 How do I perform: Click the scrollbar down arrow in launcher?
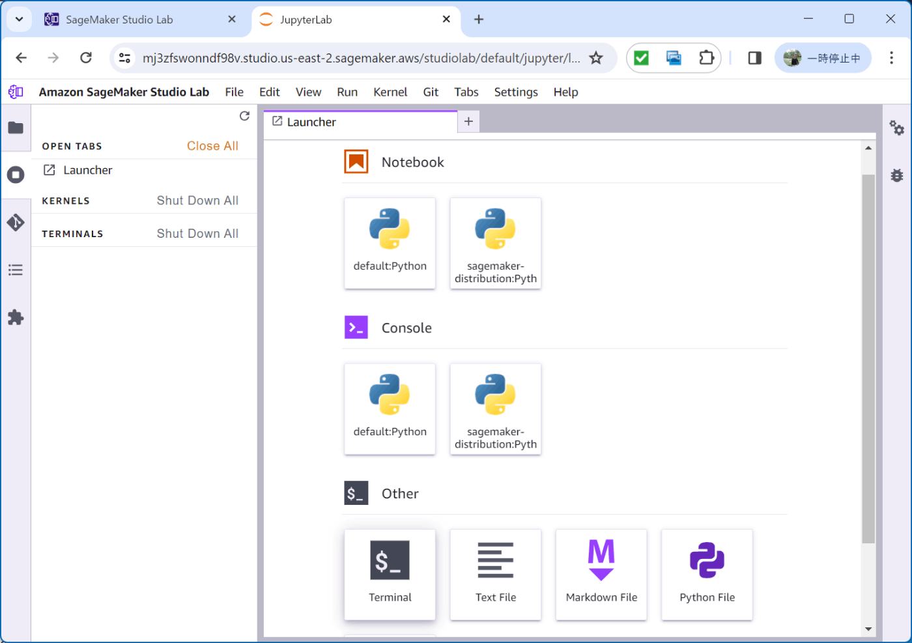tap(868, 629)
